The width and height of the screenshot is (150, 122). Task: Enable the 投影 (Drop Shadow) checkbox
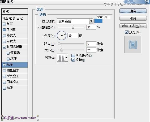pyautogui.click(x=4, y=24)
